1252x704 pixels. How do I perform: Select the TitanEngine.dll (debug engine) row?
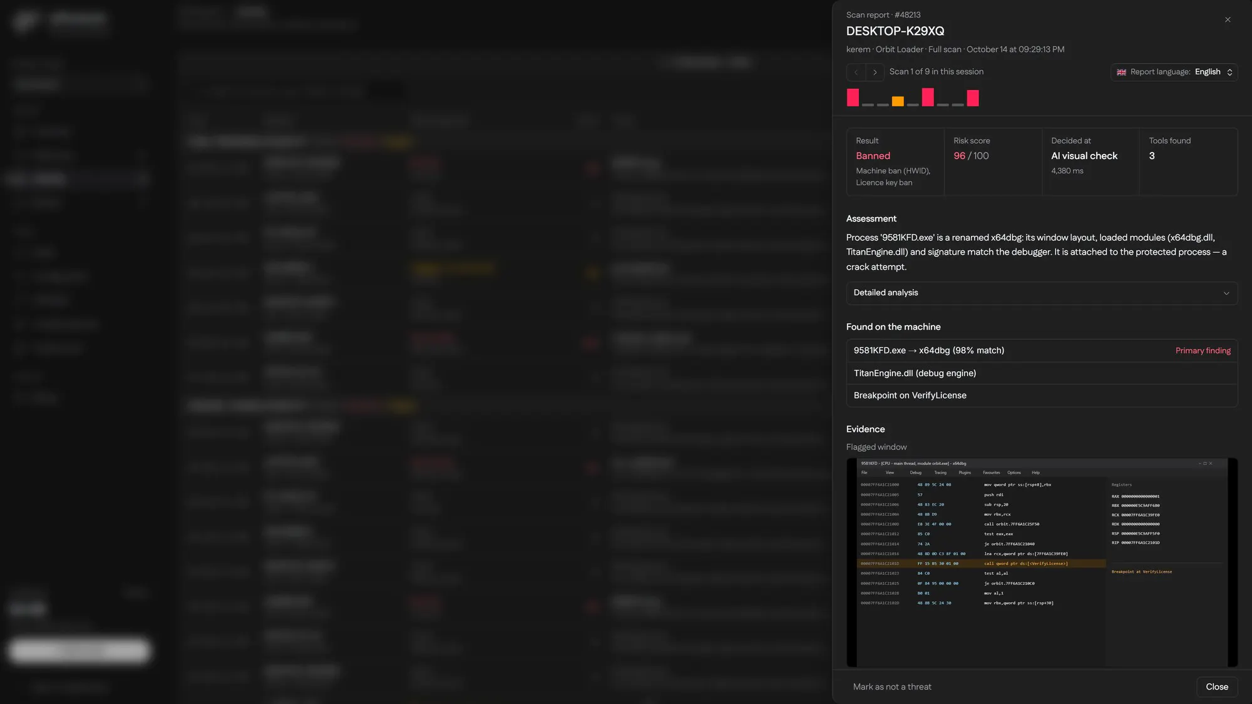point(1042,373)
